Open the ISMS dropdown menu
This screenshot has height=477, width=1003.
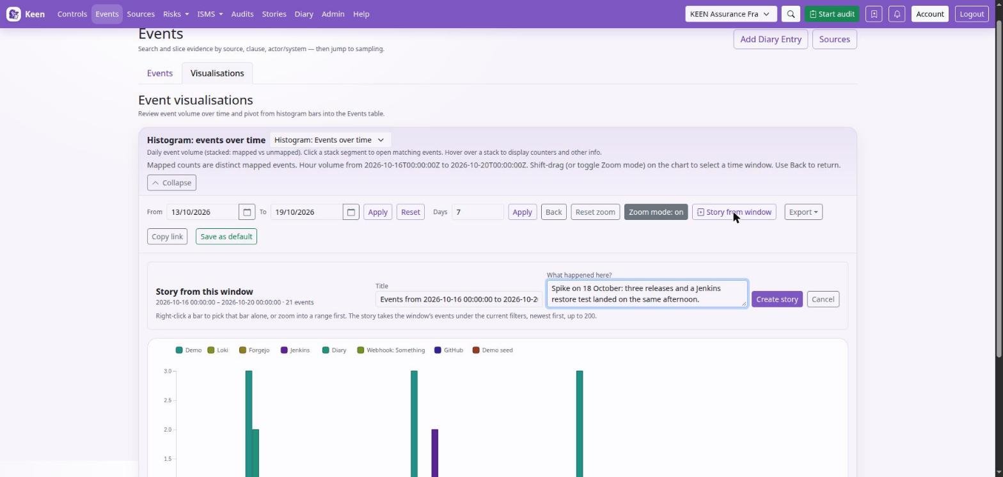pyautogui.click(x=210, y=14)
